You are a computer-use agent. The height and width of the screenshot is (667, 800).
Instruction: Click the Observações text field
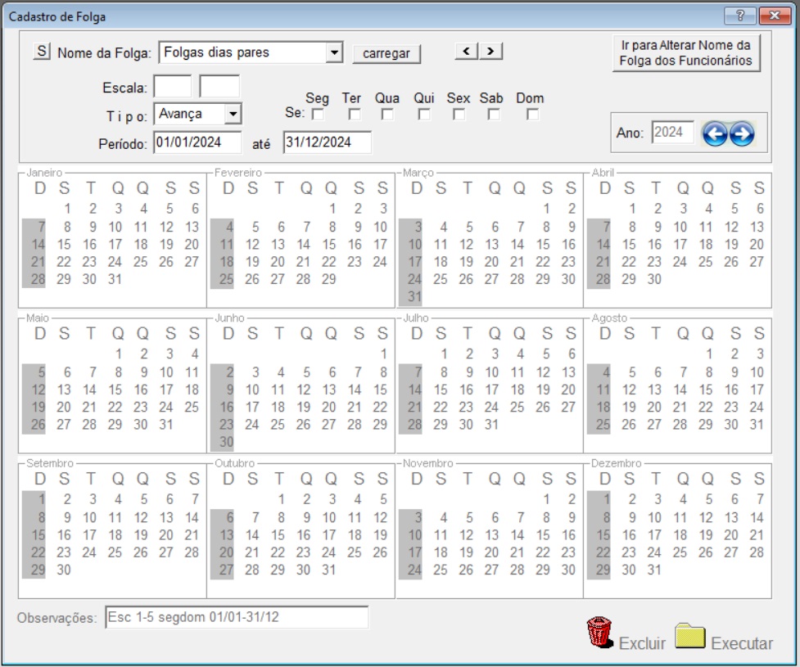point(237,617)
